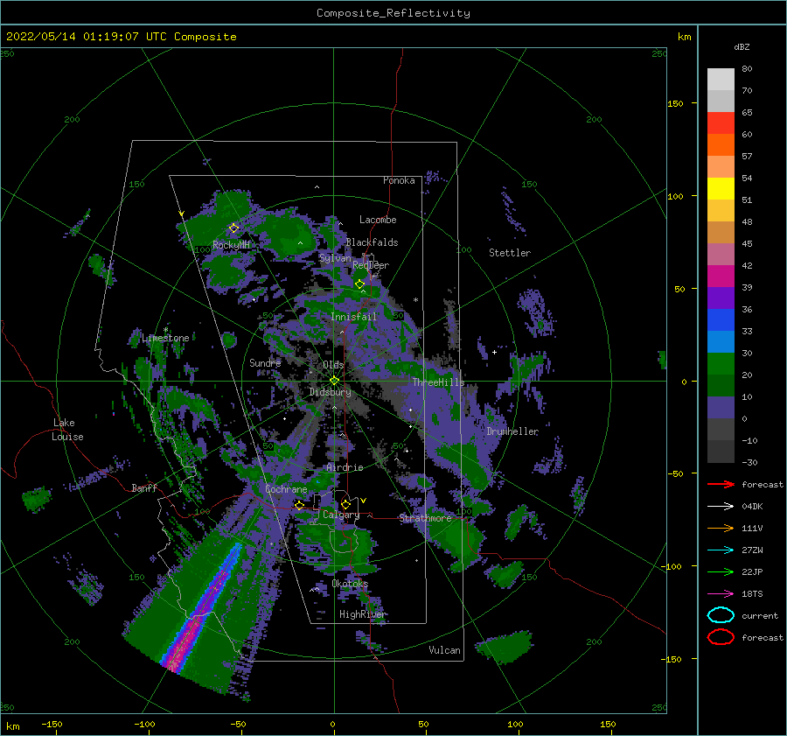
Task: Click yellow diamond marker above Calgary label
Action: pyautogui.click(x=345, y=504)
